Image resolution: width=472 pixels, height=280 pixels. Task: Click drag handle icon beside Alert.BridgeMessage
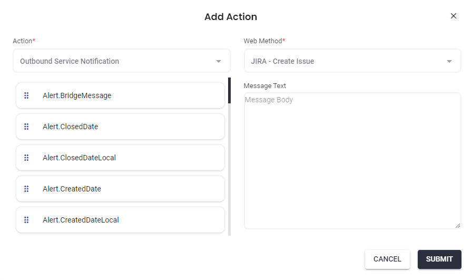[x=26, y=95]
